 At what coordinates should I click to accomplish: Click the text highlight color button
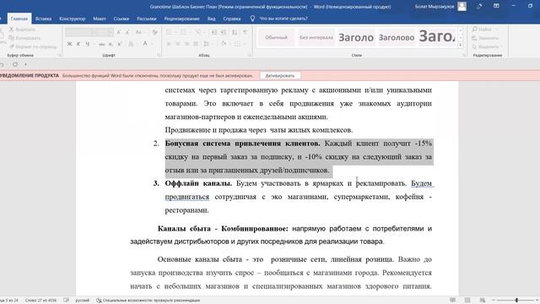point(131,44)
